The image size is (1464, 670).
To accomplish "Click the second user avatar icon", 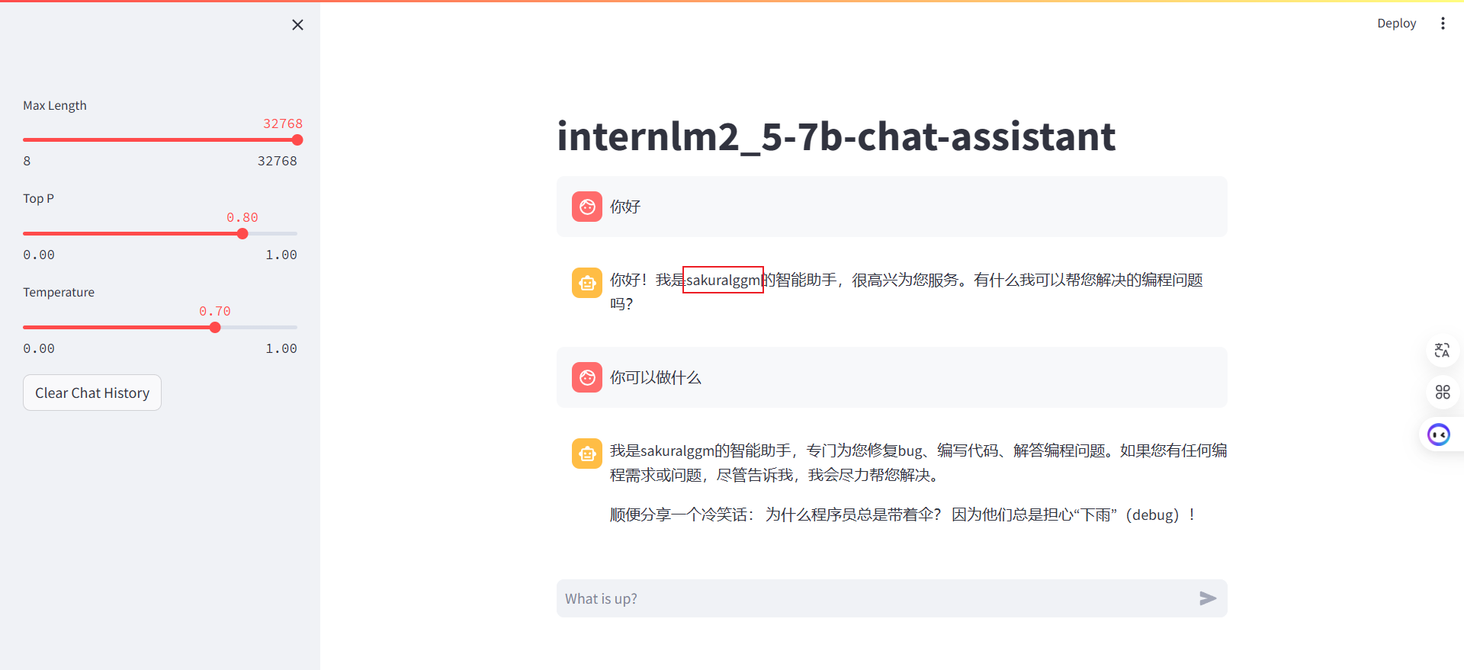I will [x=587, y=377].
